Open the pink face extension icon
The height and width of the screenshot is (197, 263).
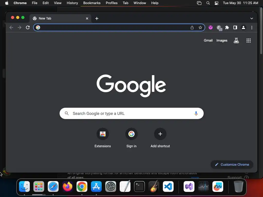click(211, 27)
